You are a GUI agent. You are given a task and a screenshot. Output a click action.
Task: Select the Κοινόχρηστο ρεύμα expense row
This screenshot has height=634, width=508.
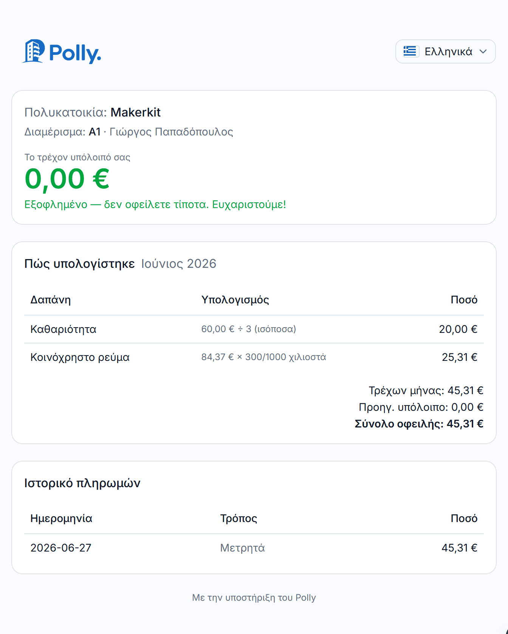click(254, 357)
